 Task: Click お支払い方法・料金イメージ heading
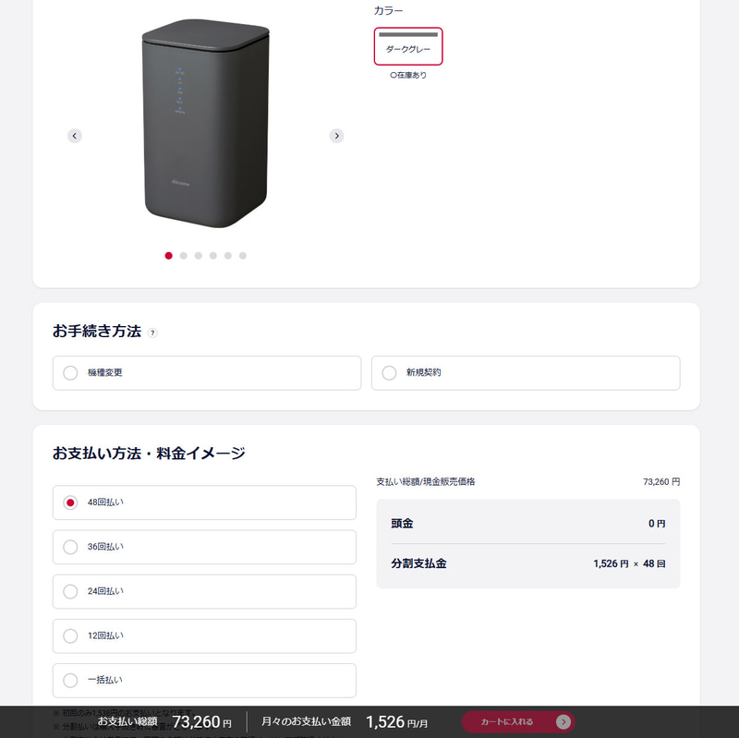149,453
